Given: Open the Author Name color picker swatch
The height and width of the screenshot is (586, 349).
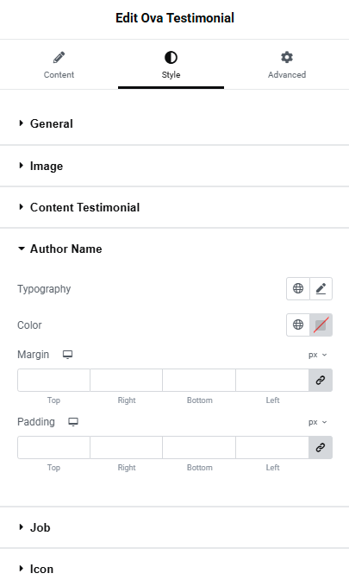Looking at the screenshot, I should pyautogui.click(x=321, y=325).
